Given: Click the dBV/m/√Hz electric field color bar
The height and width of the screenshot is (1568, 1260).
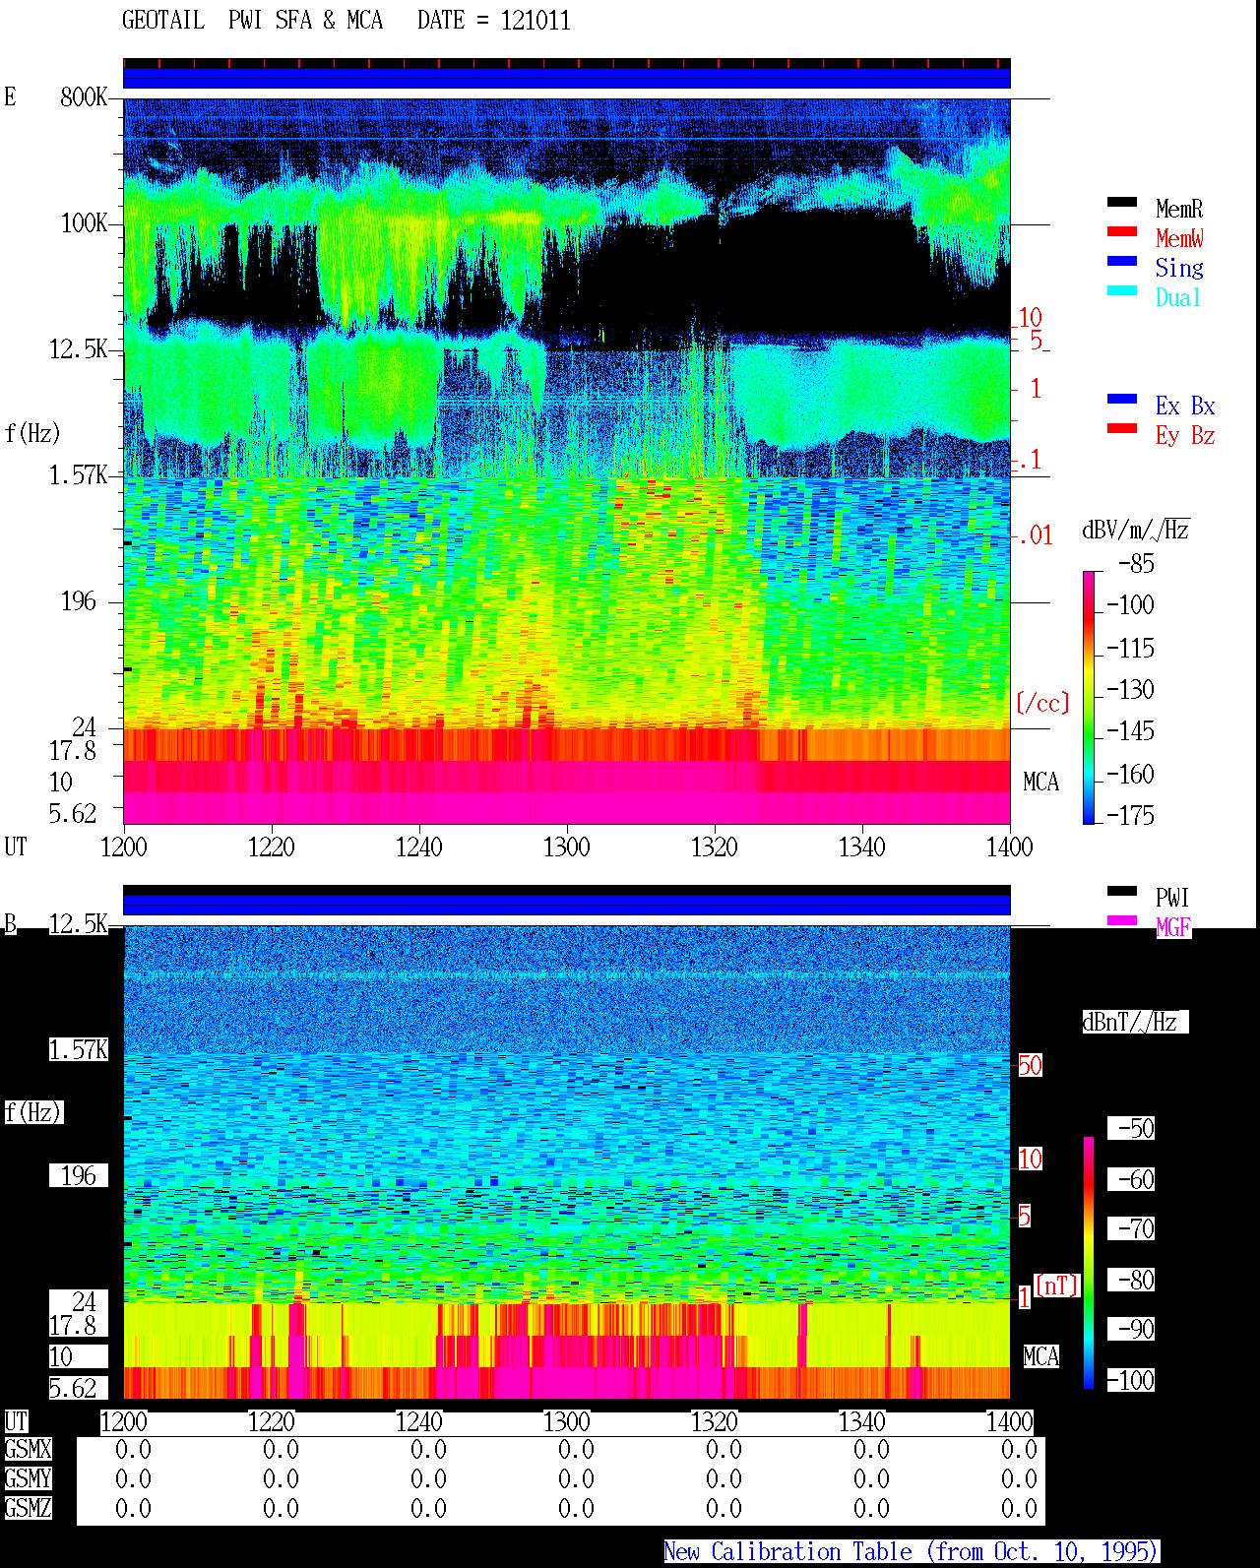Looking at the screenshot, I should 1089,697.
